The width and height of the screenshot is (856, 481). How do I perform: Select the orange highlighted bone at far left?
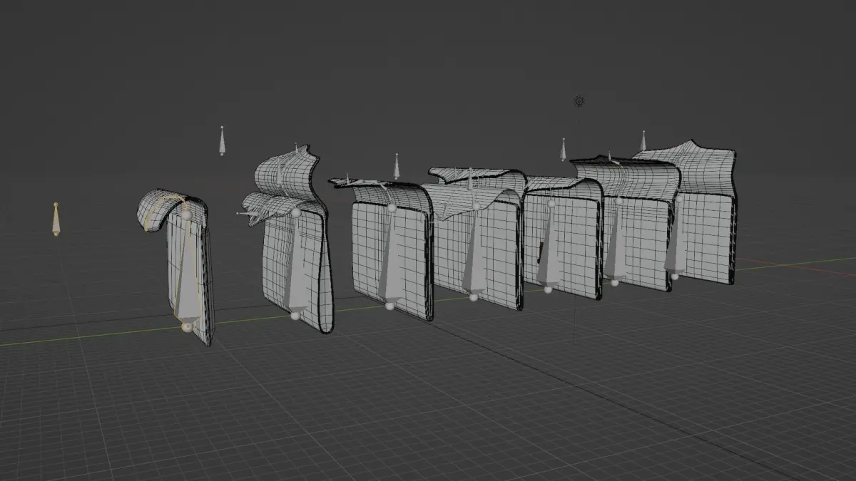coord(56,219)
